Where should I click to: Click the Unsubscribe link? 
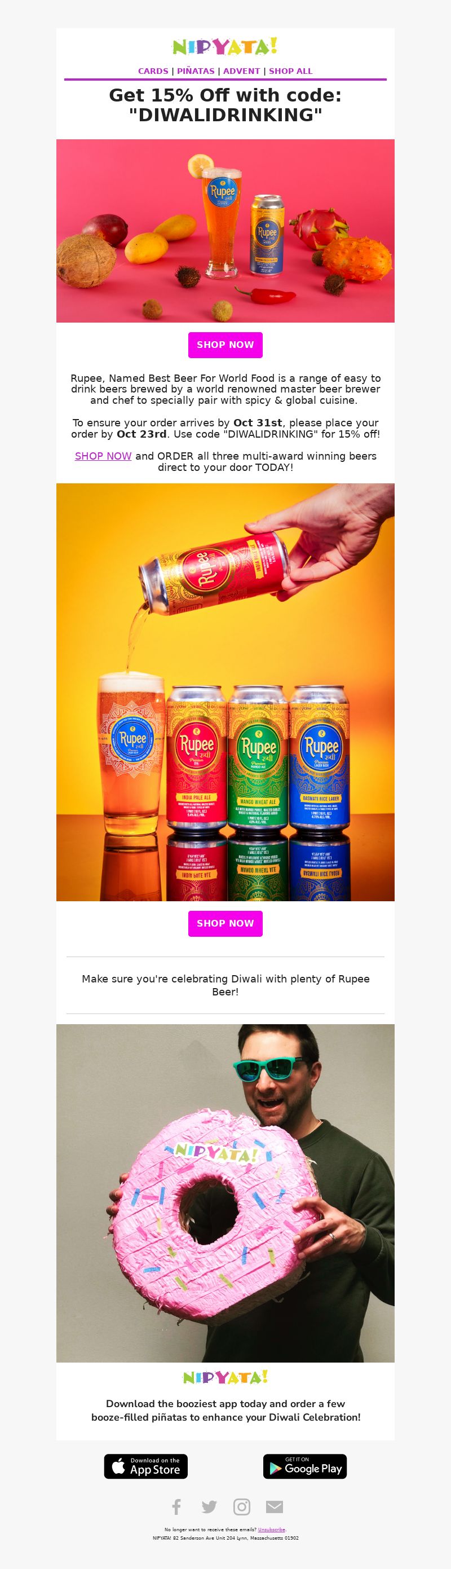tap(272, 1530)
